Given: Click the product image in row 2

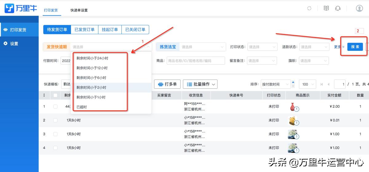Looking at the screenshot, I should tap(293, 121).
